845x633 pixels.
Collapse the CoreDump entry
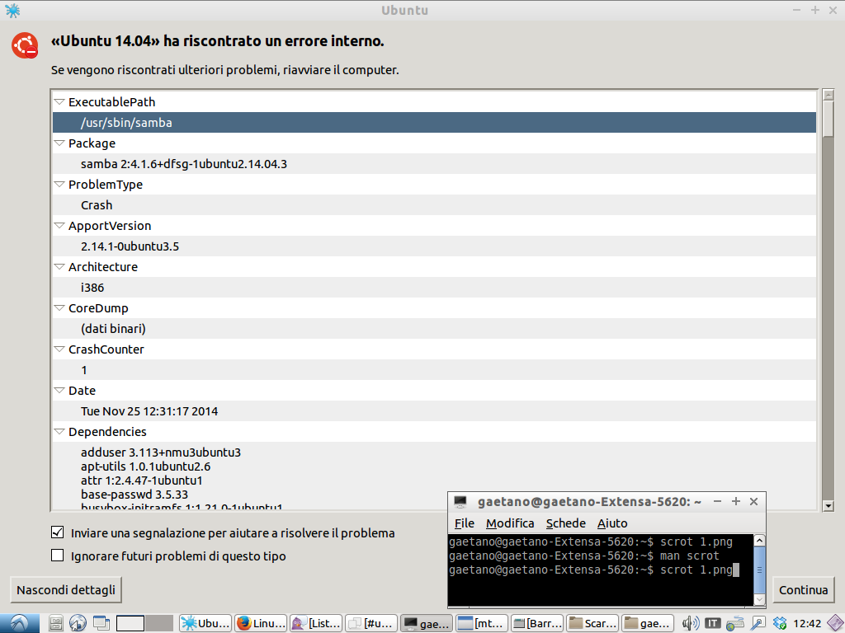(59, 308)
